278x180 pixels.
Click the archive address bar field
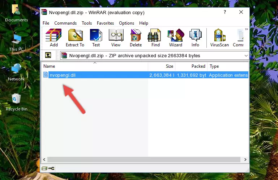[154, 56]
